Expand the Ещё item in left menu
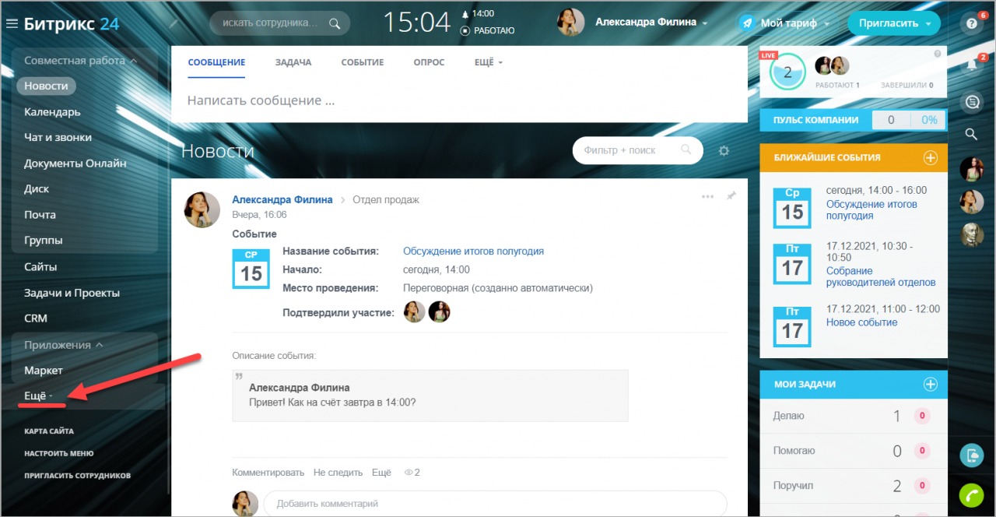996x517 pixels. pyautogui.click(x=38, y=396)
